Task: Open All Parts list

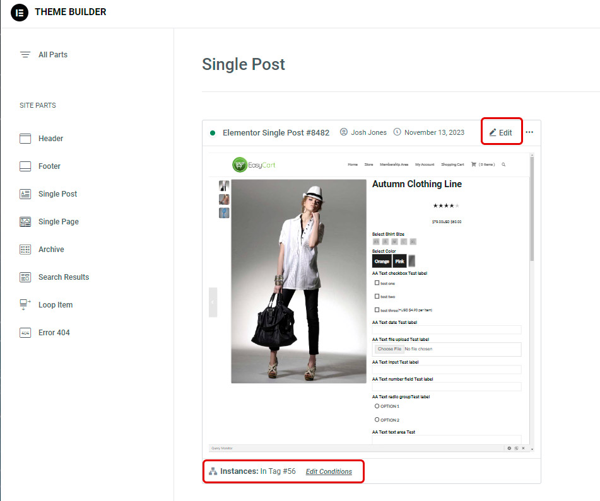Action: pos(52,55)
